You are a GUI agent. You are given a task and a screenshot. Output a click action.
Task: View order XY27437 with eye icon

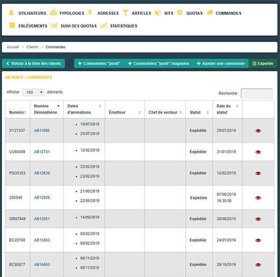[x=258, y=131]
